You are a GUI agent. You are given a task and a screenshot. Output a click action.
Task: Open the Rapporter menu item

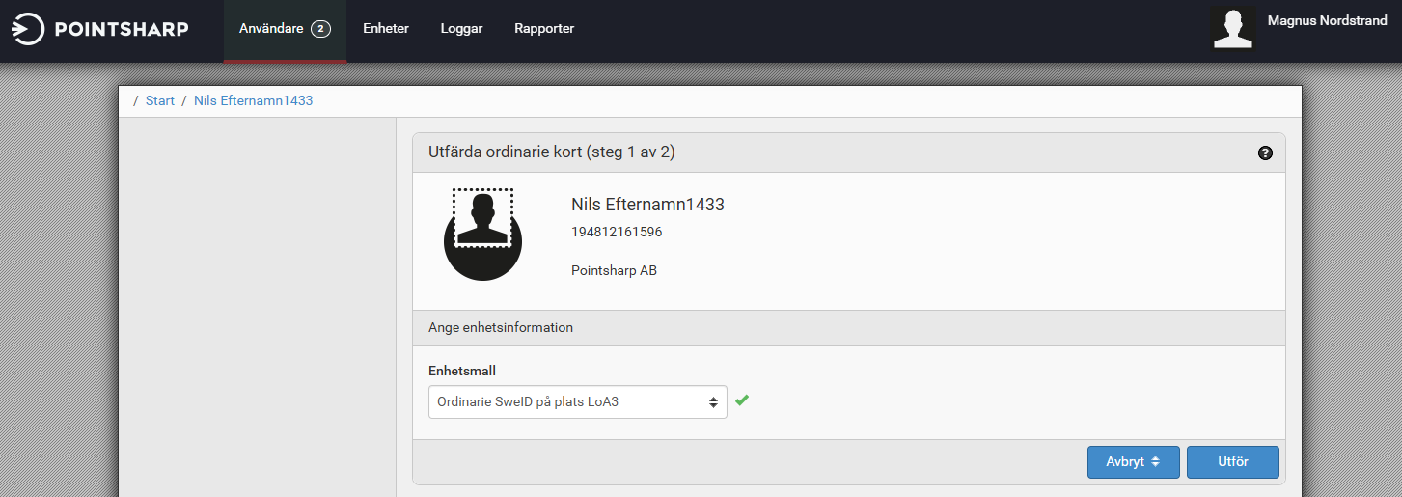coord(544,29)
